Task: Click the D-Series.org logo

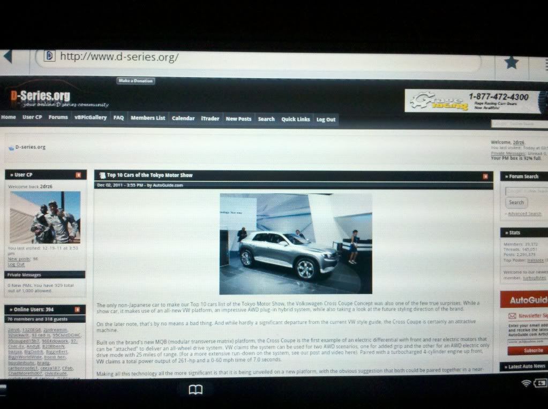Action: 40,96
